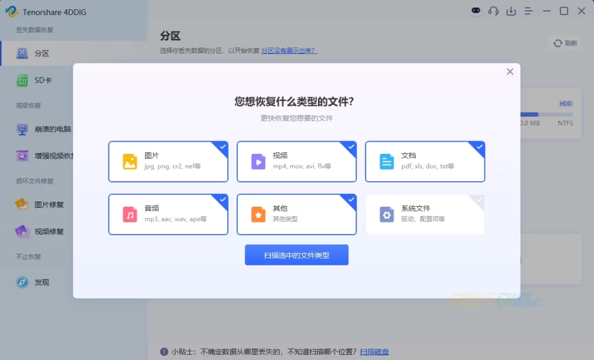Screen dimensions: 594x360
Task: Select 分区 in the sidebar
Action: 42,53
